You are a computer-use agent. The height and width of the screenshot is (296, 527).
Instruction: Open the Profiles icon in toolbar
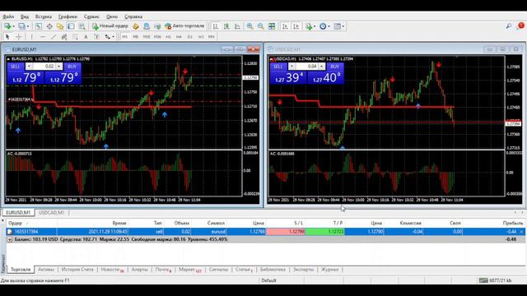pos(22,26)
